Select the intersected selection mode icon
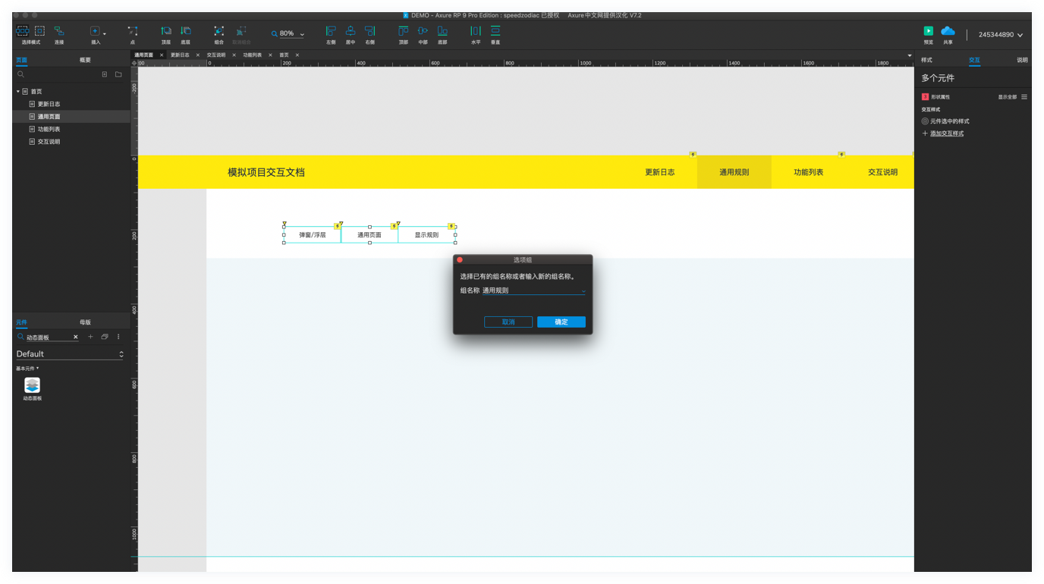This screenshot has width=1044, height=584. tap(23, 31)
